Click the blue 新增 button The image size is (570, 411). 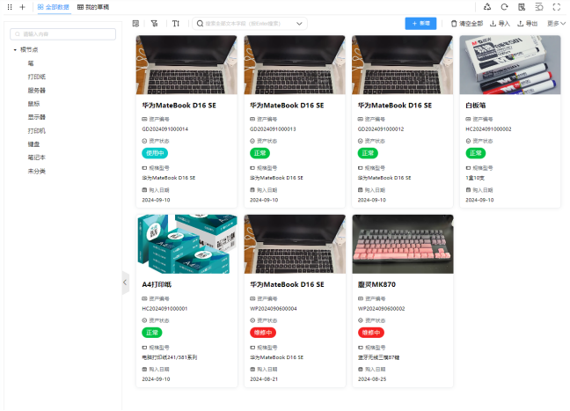coord(420,24)
